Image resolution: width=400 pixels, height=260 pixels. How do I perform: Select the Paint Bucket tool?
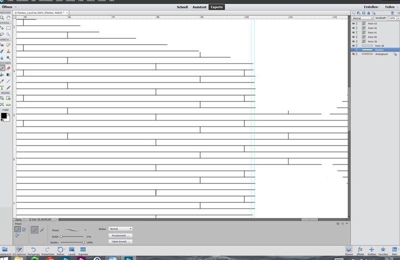coord(2,75)
